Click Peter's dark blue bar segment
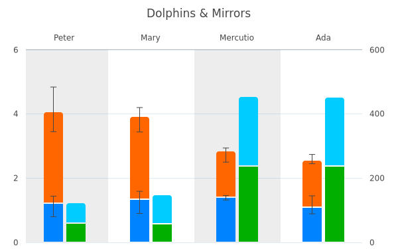This screenshot has width=398, height=249. point(53,222)
